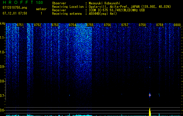Click the HROFFT 1.0.0 title text

coord(23,2)
